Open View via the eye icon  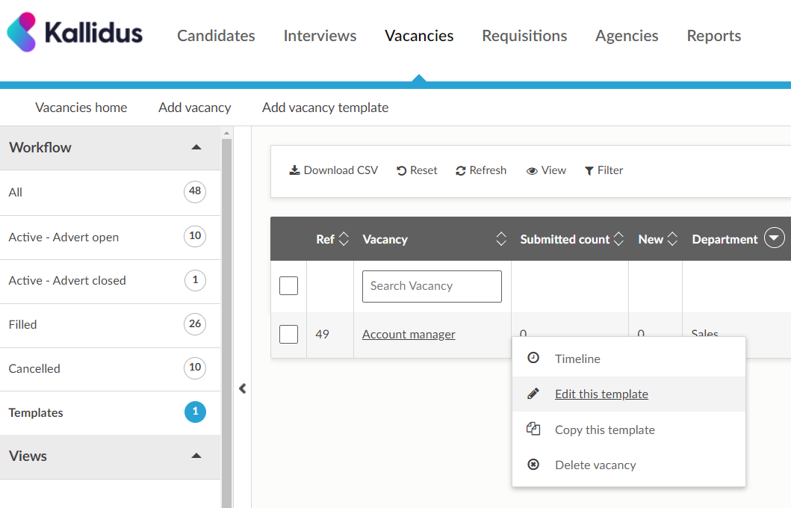532,170
